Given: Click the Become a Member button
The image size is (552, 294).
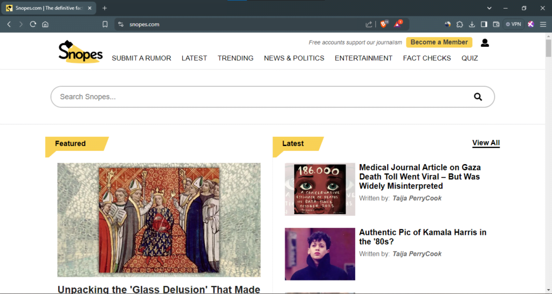Looking at the screenshot, I should (439, 42).
